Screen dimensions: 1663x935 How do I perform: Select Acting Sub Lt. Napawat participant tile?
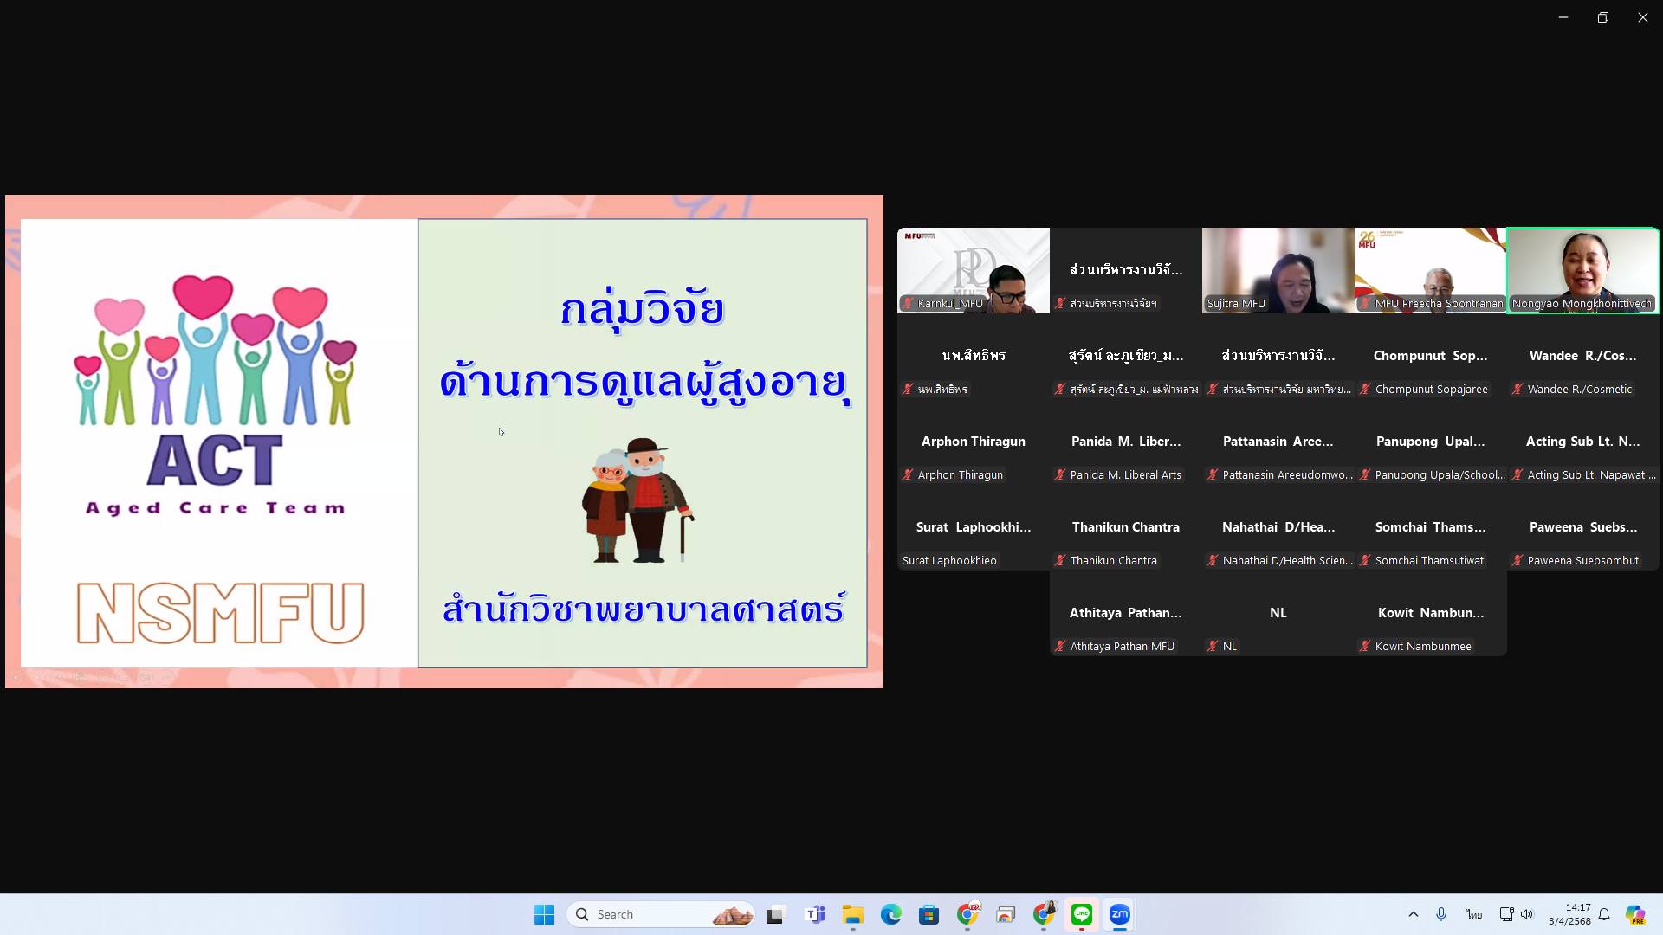pyautogui.click(x=1583, y=442)
